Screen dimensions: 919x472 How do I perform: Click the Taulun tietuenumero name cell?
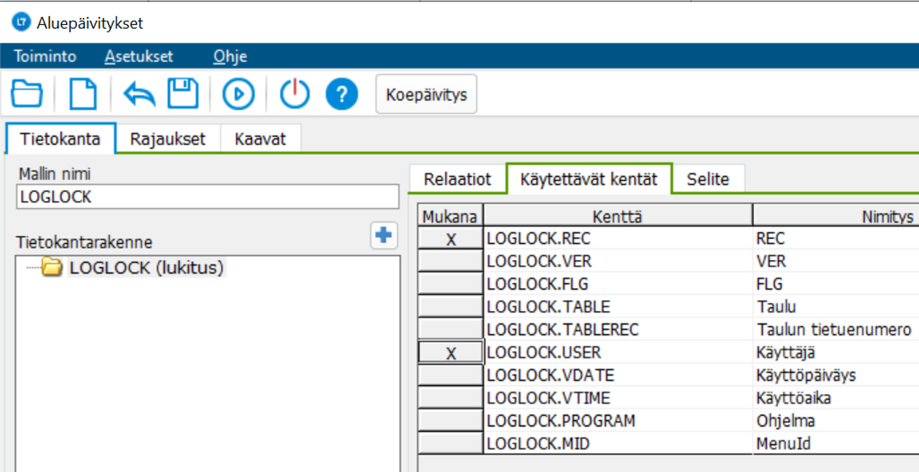pyautogui.click(x=836, y=330)
